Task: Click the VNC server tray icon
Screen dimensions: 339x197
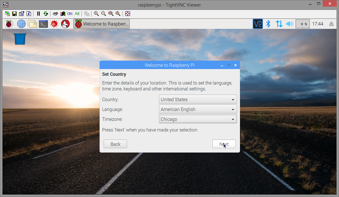Action: tap(258, 24)
